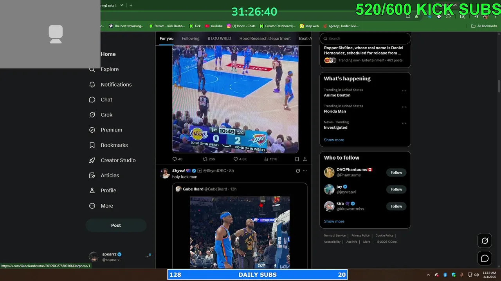Screen dimensions: 501x281
Task: Open Inbox Chats Instagram bookmark
Action: click(x=241, y=26)
